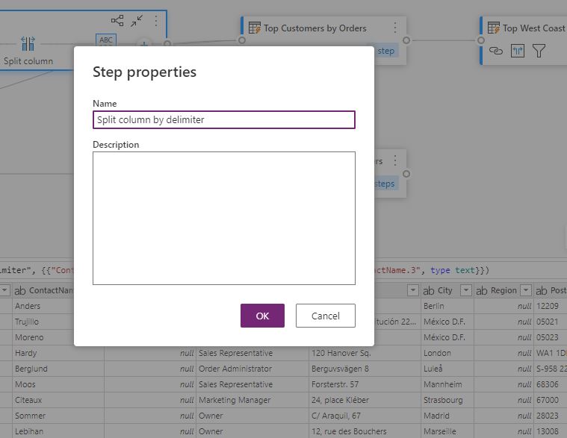The width and height of the screenshot is (567, 438).
Task: Open the Region column filter dropdown
Action: click(x=526, y=290)
